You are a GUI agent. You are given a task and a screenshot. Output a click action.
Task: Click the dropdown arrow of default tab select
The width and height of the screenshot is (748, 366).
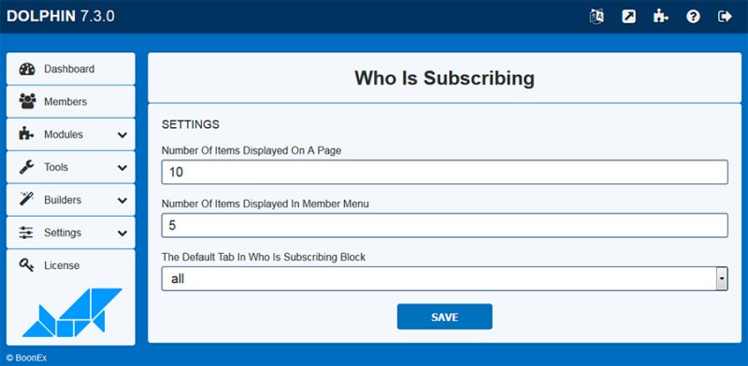[x=722, y=279]
